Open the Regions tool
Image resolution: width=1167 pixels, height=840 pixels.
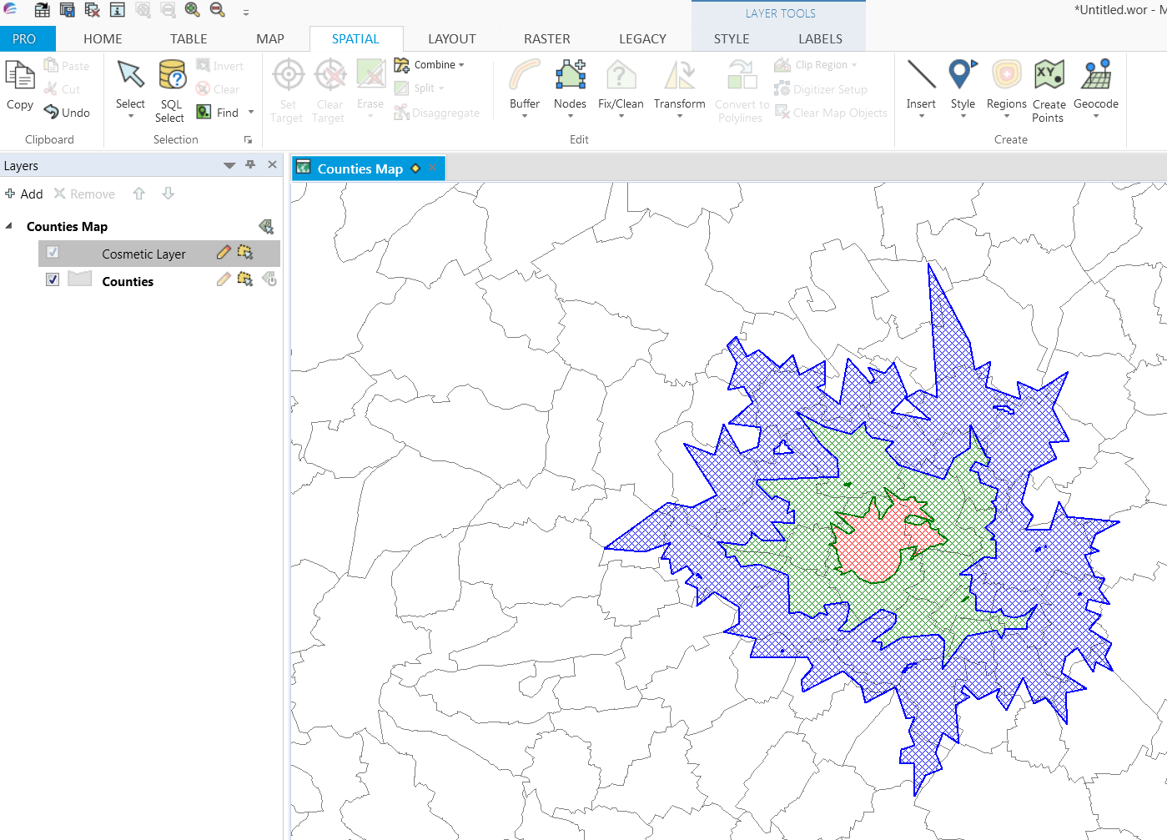(x=1006, y=88)
